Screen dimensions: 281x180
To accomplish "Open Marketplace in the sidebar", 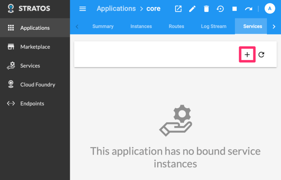I will point(35,47).
